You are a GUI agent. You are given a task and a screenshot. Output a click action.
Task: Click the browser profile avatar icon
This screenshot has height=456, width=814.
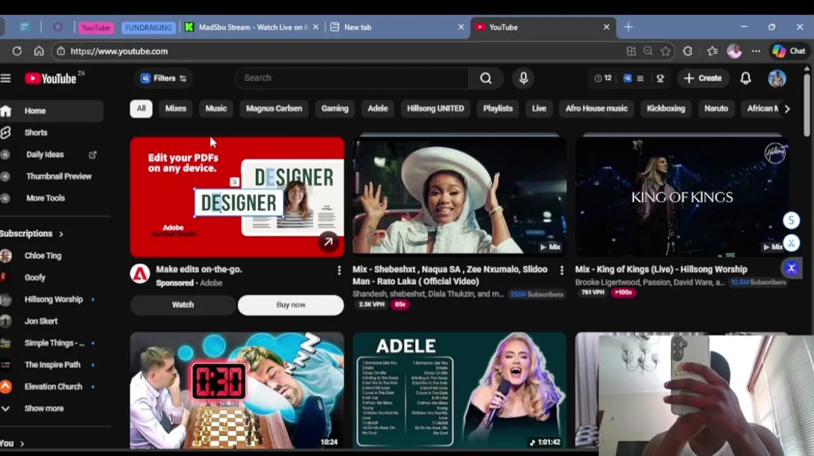tap(734, 51)
